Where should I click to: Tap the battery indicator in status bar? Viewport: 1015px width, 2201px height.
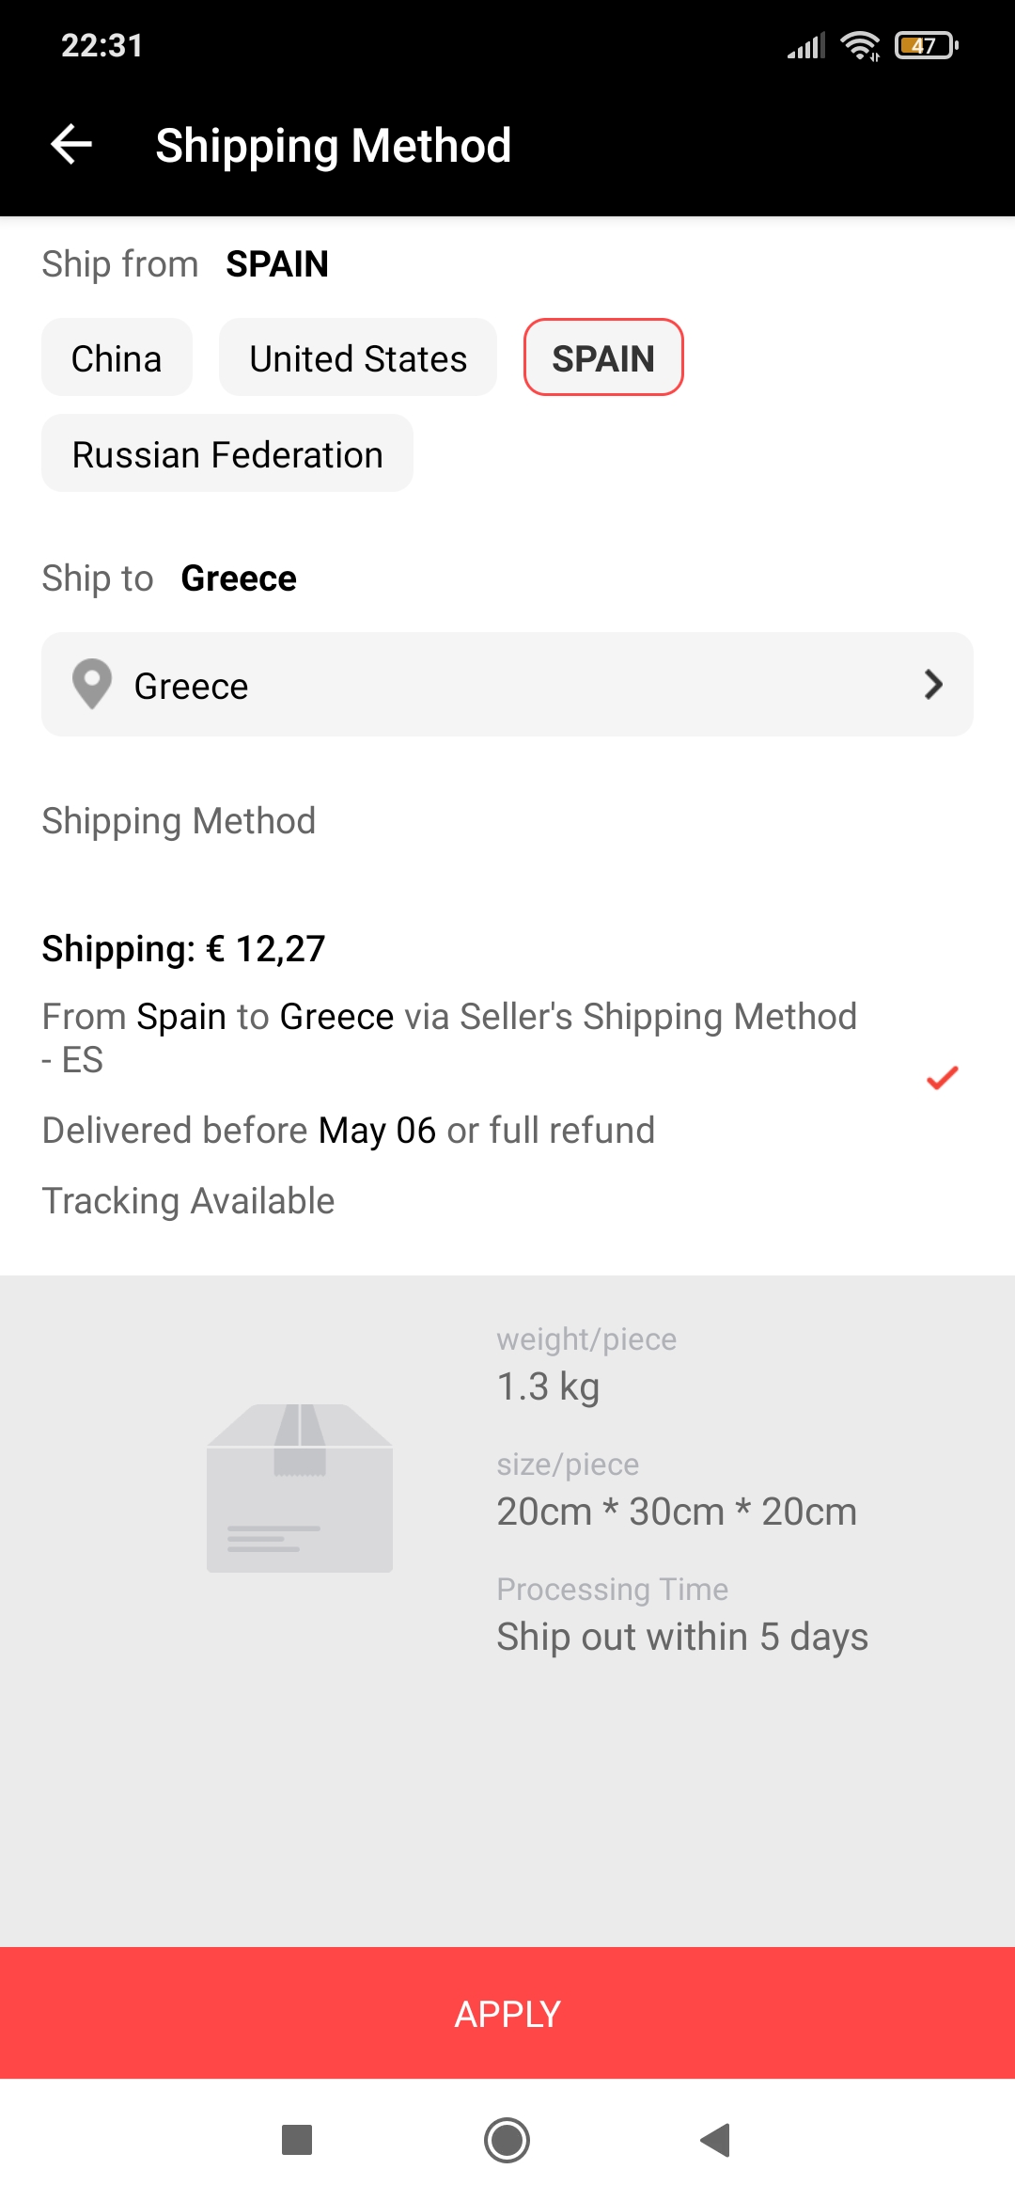(x=926, y=45)
